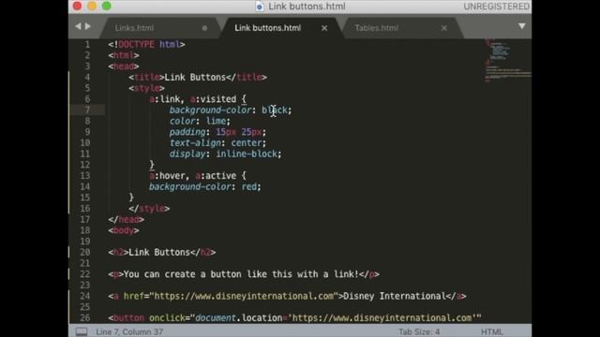The width and height of the screenshot is (600, 337).
Task: Place cursor in DOCTYPE html line
Action: click(x=146, y=44)
